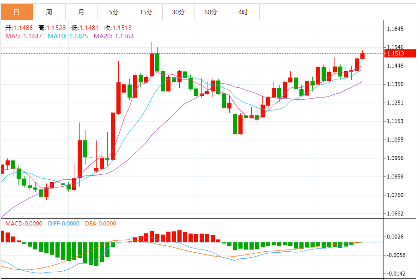Click the 1.0760 price axis label
This screenshot has width=420, height=280.
[x=395, y=195]
